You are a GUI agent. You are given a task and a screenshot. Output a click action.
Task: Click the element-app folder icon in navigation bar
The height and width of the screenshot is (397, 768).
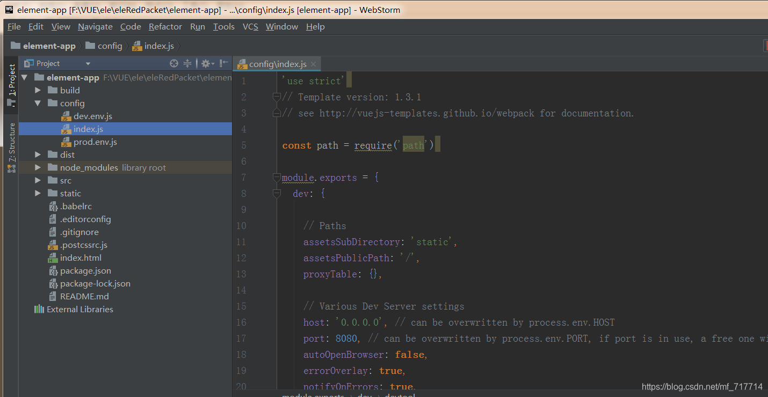click(x=16, y=46)
